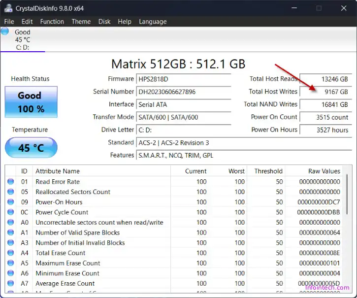Click the Serial Number field DH20230606627896
Image resolution: width=357 pixels, height=298 pixels.
click(x=184, y=92)
